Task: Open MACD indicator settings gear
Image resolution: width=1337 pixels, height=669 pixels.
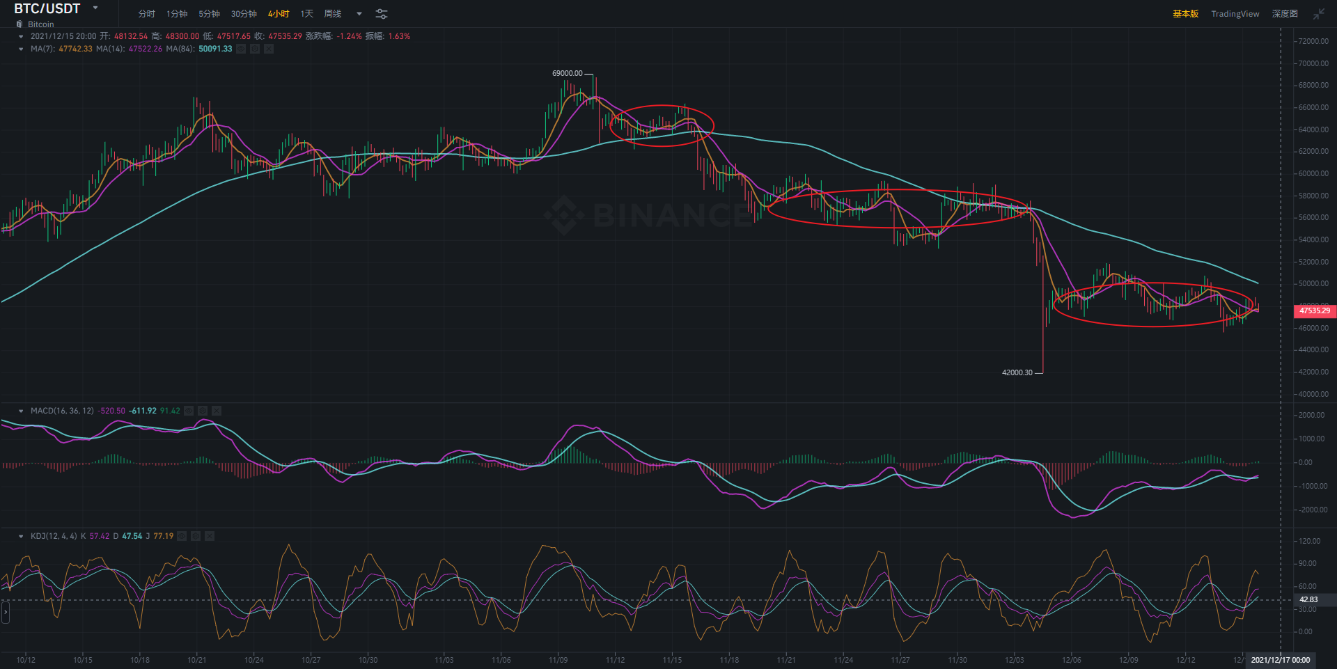Action: coord(203,411)
